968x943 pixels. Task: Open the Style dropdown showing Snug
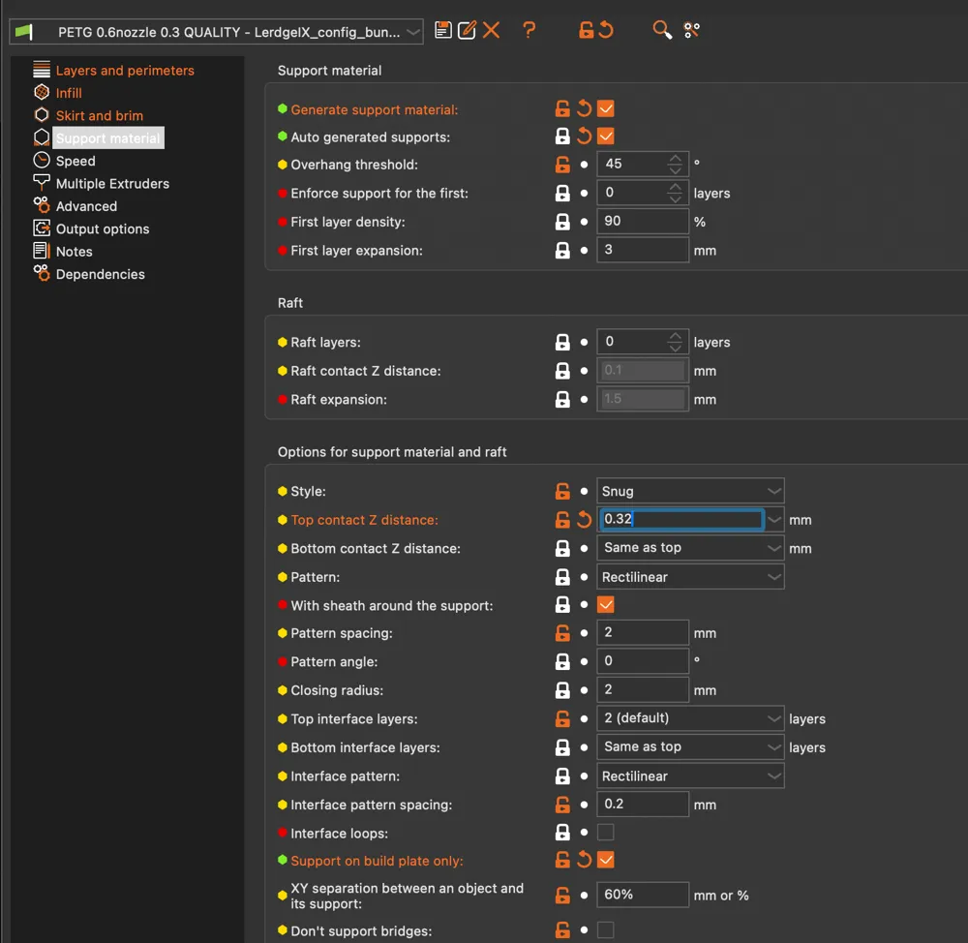tap(690, 491)
